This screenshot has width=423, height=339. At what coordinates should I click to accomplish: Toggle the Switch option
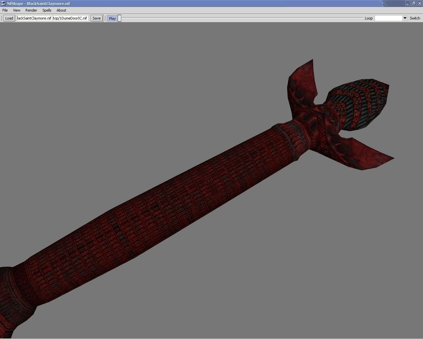tap(415, 18)
